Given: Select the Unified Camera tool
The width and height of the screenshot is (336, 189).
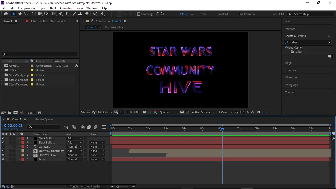Looking at the screenshot, I should (x=40, y=14).
